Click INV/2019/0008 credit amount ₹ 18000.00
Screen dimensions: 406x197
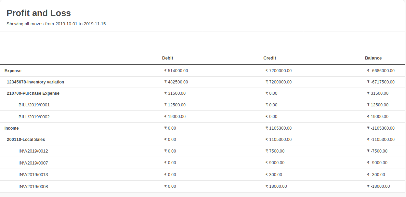pyautogui.click(x=276, y=186)
